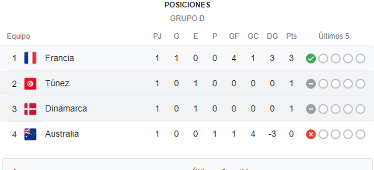The image size is (374, 170).
Task: Click Francia's last empty match circle
Action: [x=360, y=58]
